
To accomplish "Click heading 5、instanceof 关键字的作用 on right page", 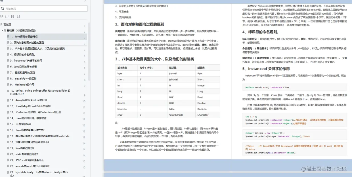I will click(x=266, y=69).
